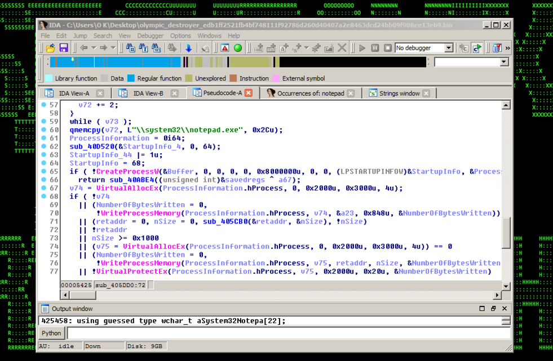
Task: Toggle breakpoint dot at line 60
Action: (44, 130)
